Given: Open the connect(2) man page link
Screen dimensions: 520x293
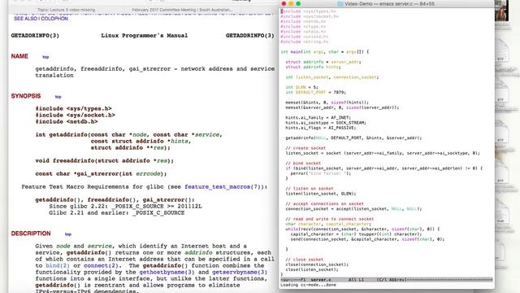Looking at the screenshot, I should pos(101,265).
